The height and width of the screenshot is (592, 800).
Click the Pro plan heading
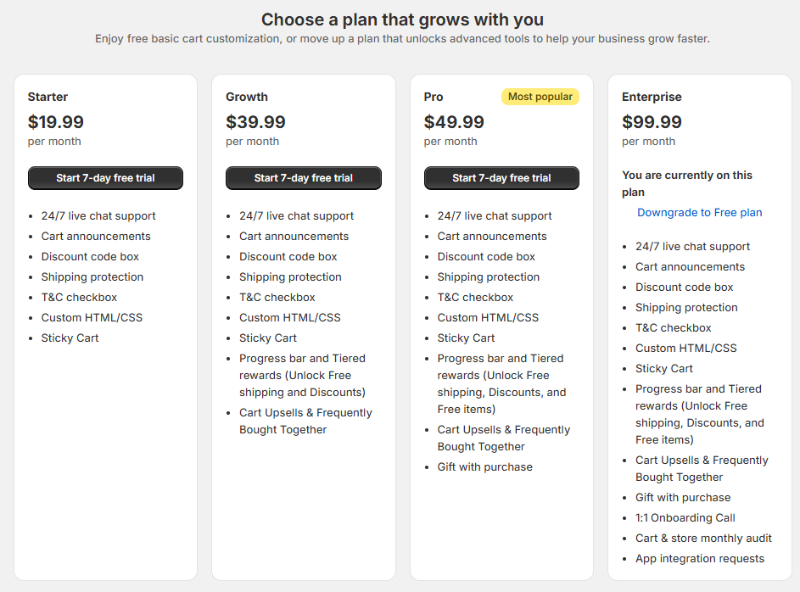(x=434, y=97)
